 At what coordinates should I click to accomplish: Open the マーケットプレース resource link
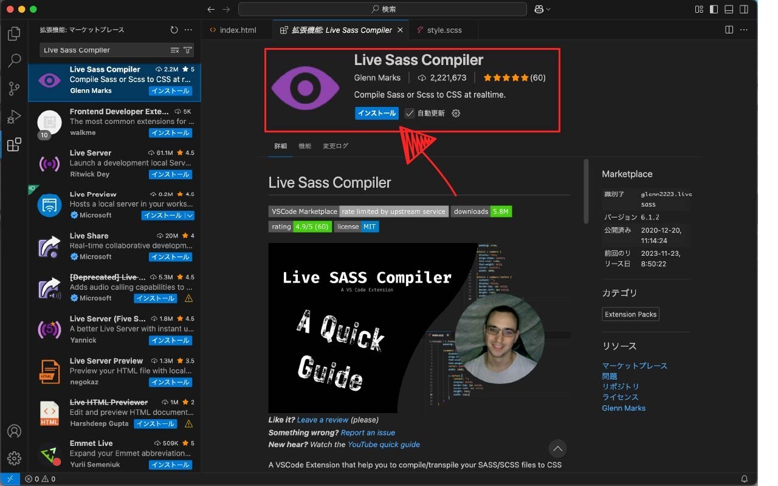click(x=635, y=366)
